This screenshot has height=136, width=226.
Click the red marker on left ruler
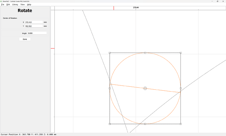pyautogui.click(x=52, y=48)
